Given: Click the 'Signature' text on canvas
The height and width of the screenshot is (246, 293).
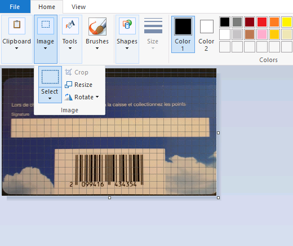Looking at the screenshot, I should (20, 115).
